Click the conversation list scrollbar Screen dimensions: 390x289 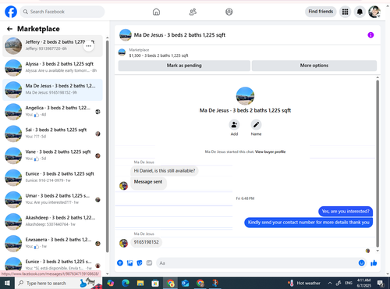[107, 146]
